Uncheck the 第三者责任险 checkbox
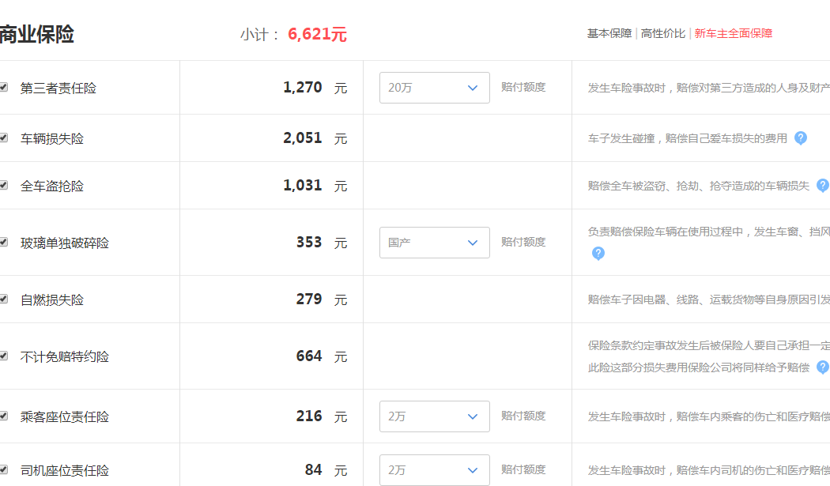Screen dimensions: 830x486 click(4, 88)
